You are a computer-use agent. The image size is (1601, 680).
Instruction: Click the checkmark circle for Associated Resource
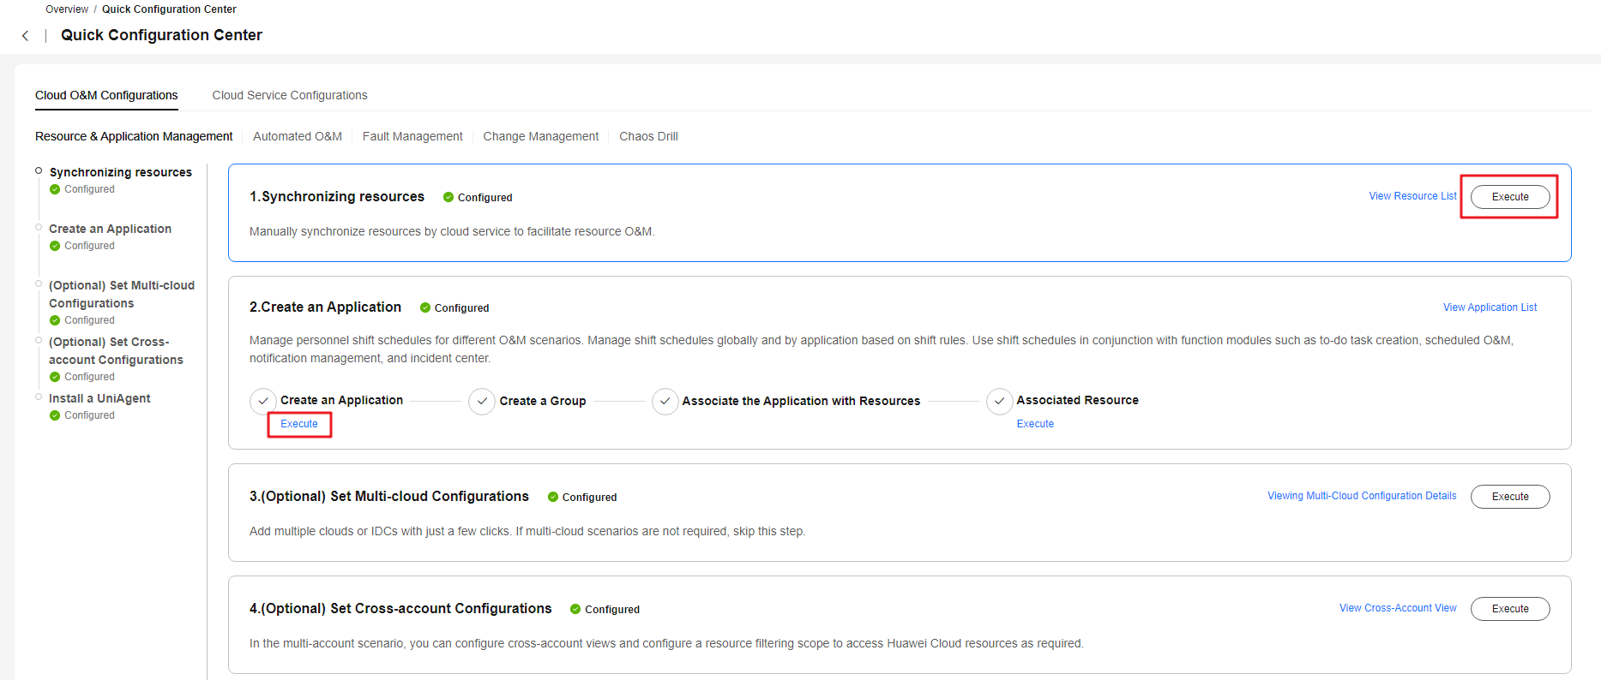(999, 401)
